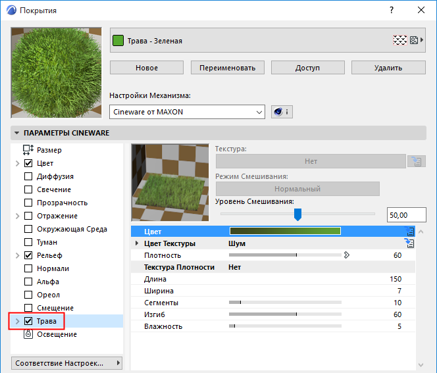Click the icon at right of Цвет Текстуры row
The height and width of the screenshot is (373, 437).
point(409,243)
